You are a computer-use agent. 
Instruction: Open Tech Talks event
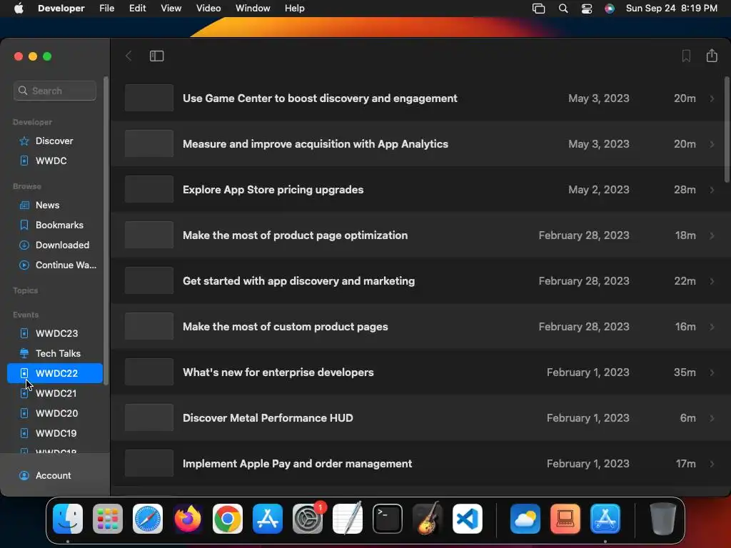(x=55, y=353)
